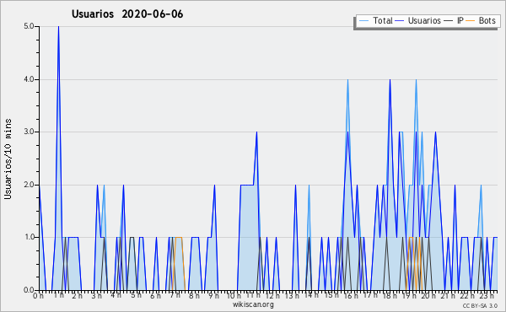Click the '22 h' x-axis label
This screenshot has height=312, width=506.
coord(467,295)
